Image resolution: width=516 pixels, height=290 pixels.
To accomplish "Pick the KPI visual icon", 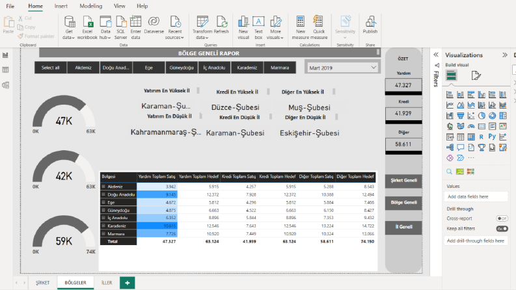I will coord(503,126).
